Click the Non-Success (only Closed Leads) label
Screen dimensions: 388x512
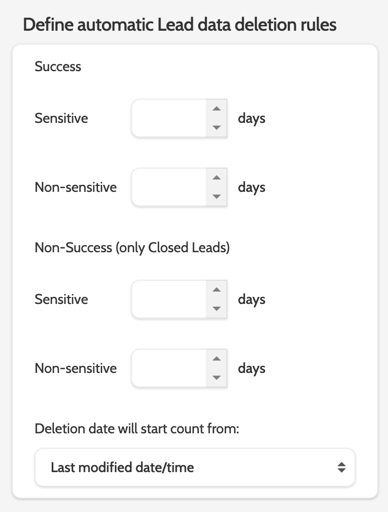(x=132, y=248)
